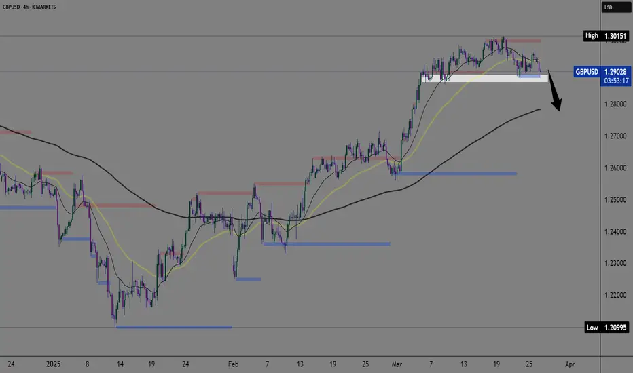Image resolution: width=633 pixels, height=373 pixels.
Task: Select the white support zone rectangle
Action: 484,78
